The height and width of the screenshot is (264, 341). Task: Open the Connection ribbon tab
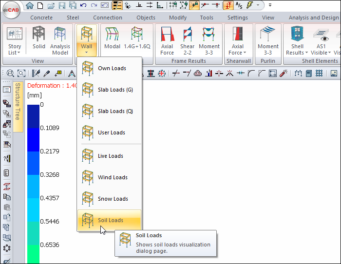[108, 18]
